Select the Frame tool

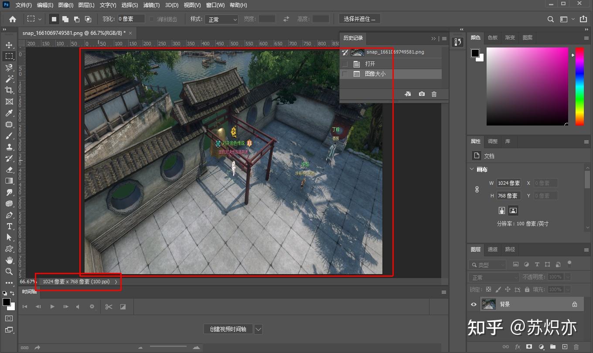9,102
